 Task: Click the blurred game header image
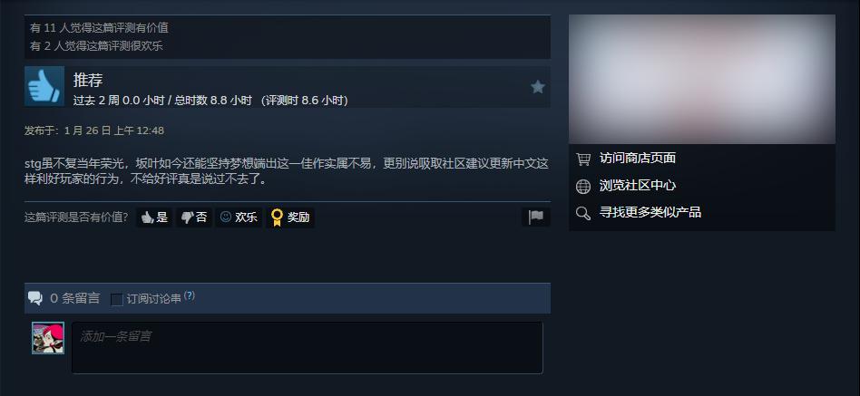702,79
